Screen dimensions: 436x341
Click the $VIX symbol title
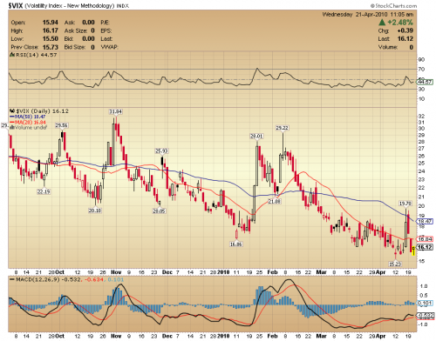pos(16,5)
